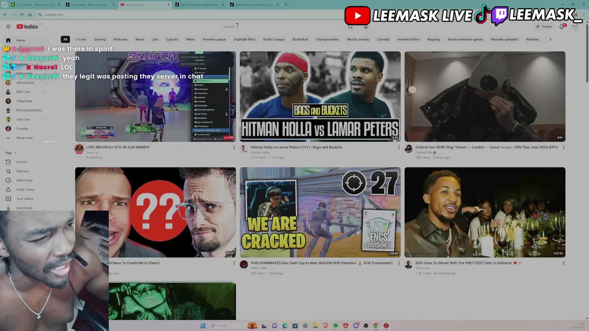Open OBS Studio from the taskbar
Viewport: 589px width, 331px height.
coord(366,325)
